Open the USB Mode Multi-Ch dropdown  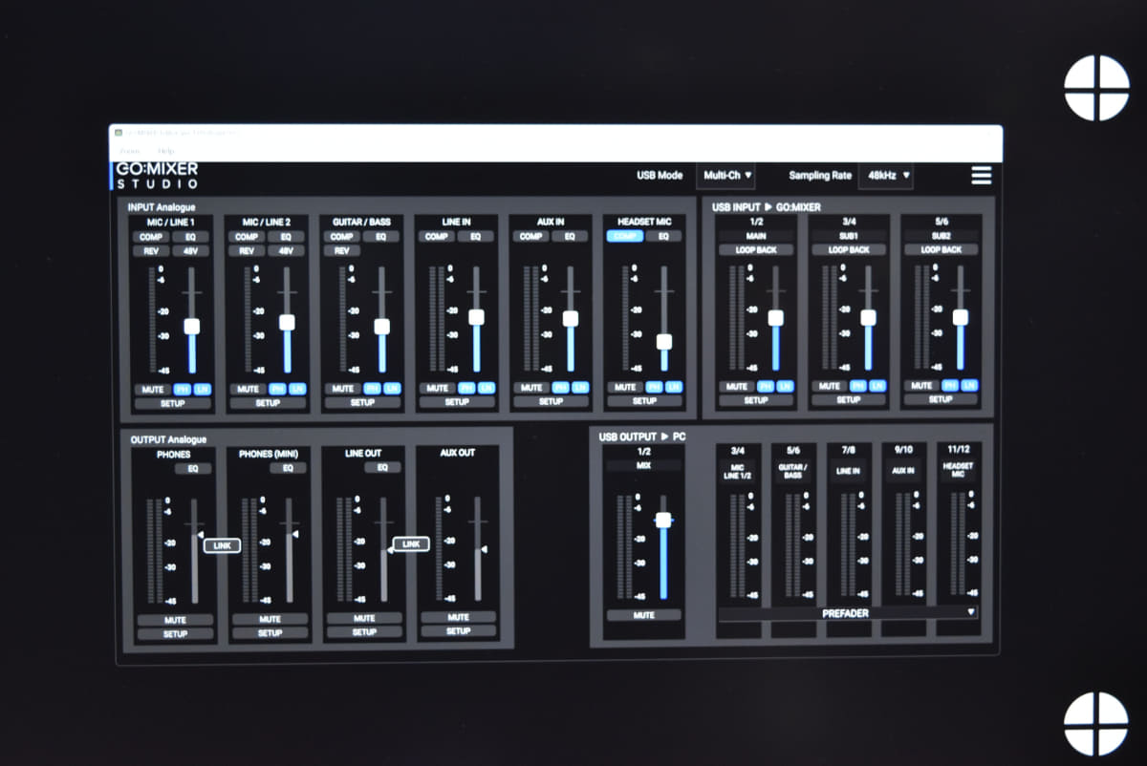point(726,176)
